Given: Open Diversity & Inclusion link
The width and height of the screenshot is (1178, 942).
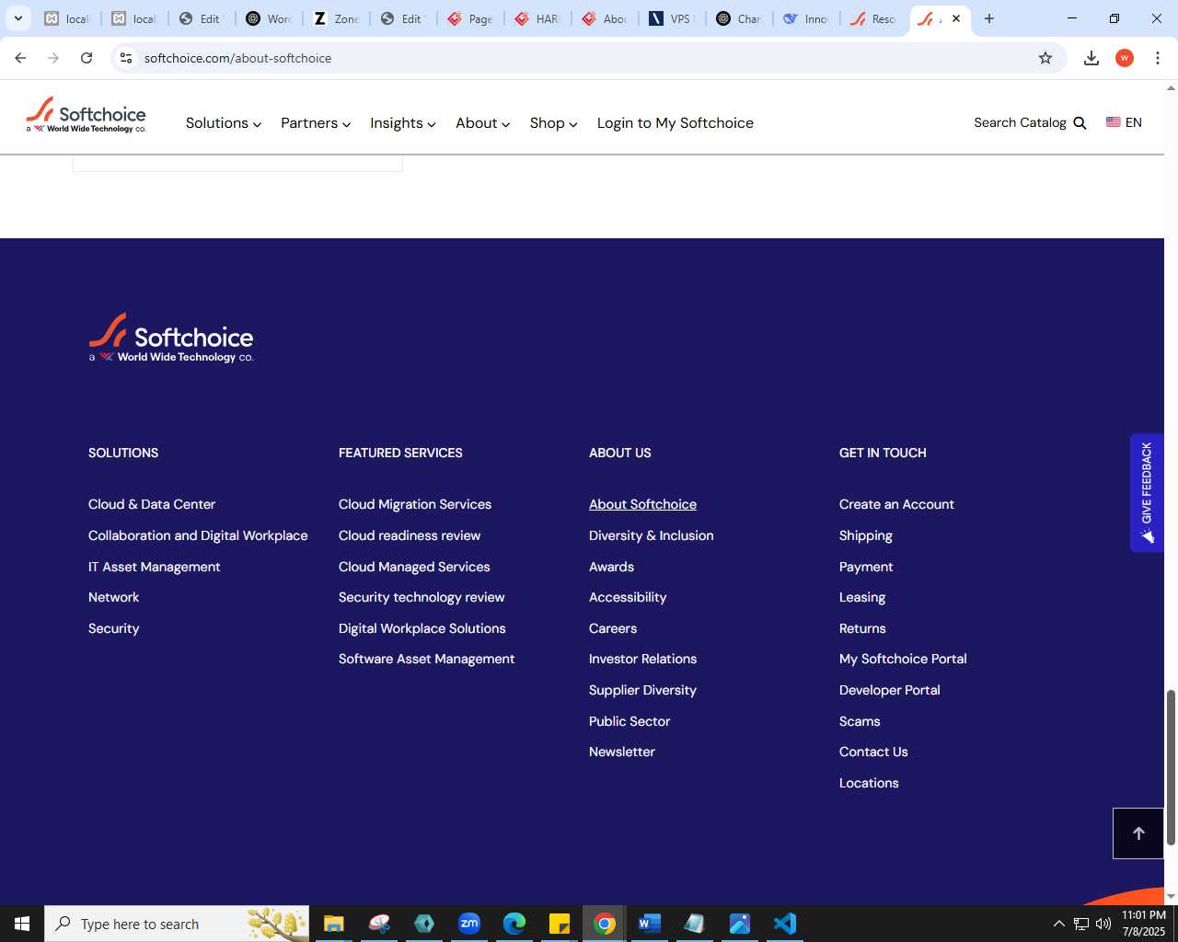Looking at the screenshot, I should pos(652,535).
